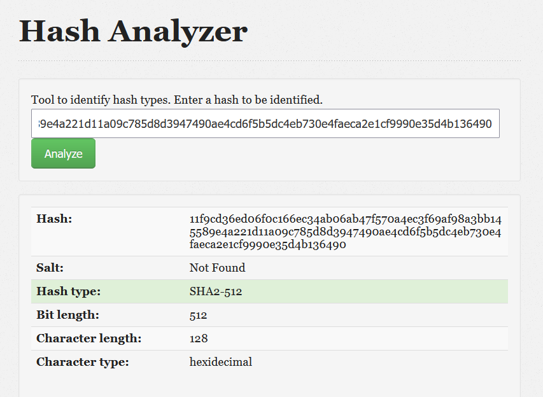Image resolution: width=543 pixels, height=397 pixels.
Task: Select the 'Hash type:' row label
Action: (x=68, y=291)
